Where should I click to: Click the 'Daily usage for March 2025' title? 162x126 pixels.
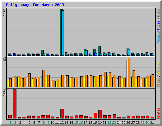click(x=35, y=5)
